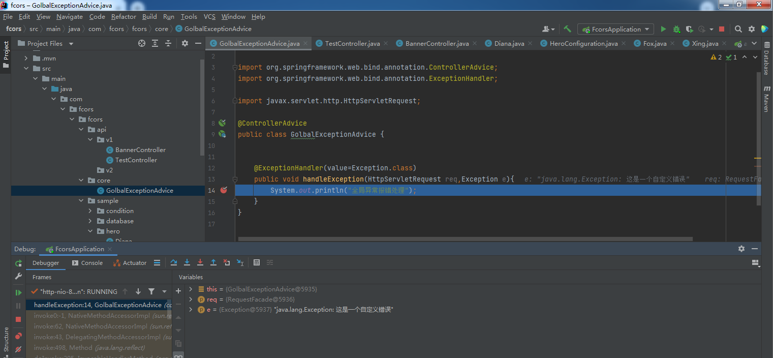The height and width of the screenshot is (358, 773).
Task: Expand the condition folder in project tree
Action: [90, 211]
